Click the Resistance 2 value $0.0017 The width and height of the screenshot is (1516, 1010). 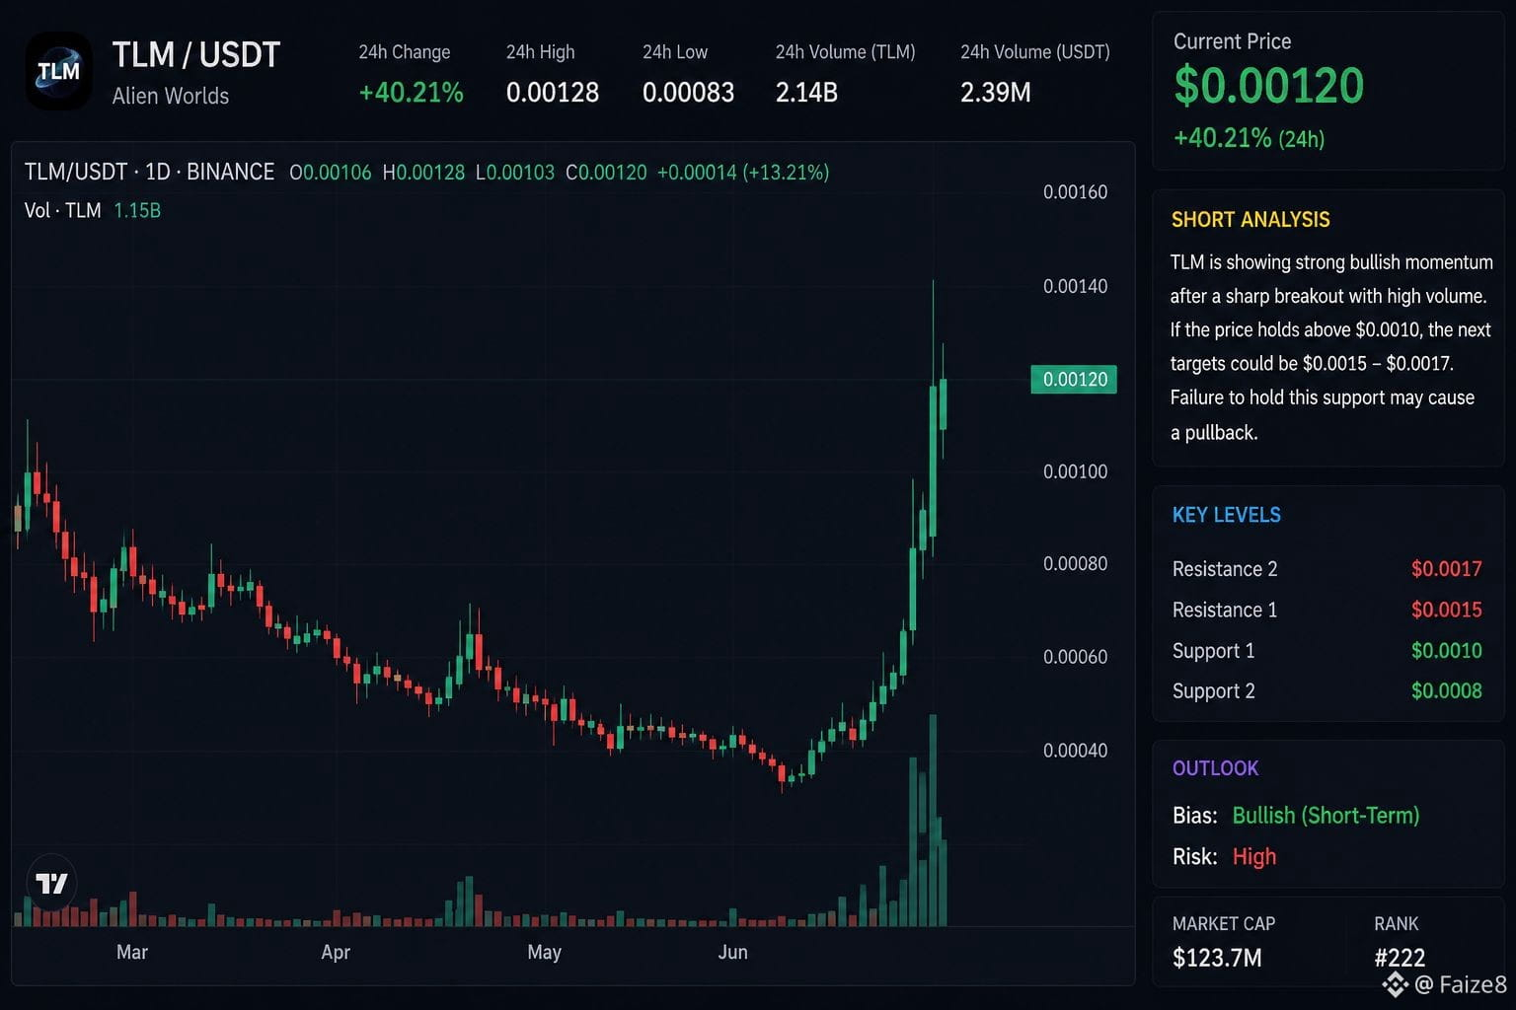[1446, 569]
